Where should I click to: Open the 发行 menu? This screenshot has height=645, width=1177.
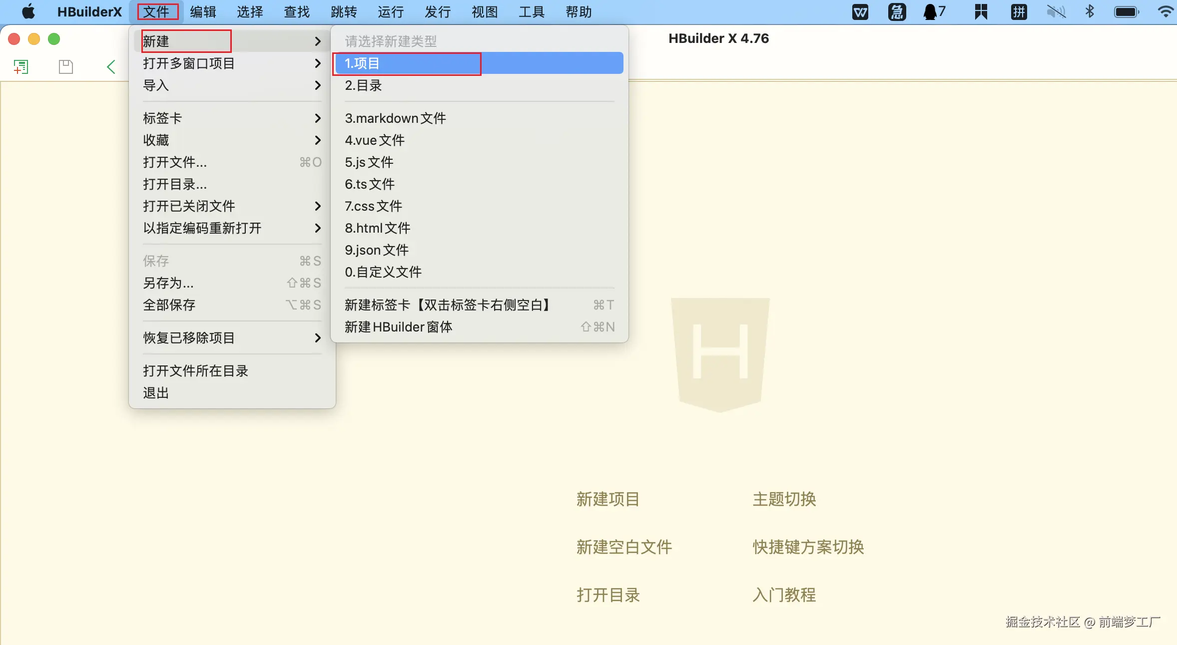tap(438, 11)
